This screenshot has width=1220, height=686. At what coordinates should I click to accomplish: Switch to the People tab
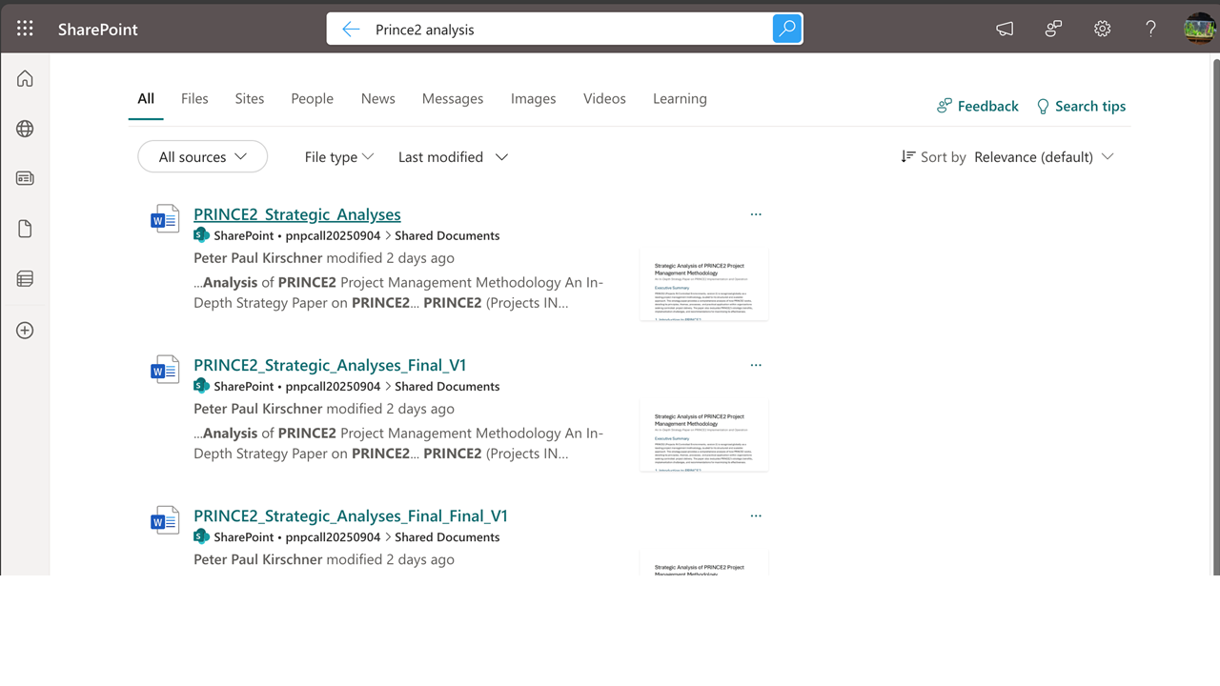coord(313,98)
